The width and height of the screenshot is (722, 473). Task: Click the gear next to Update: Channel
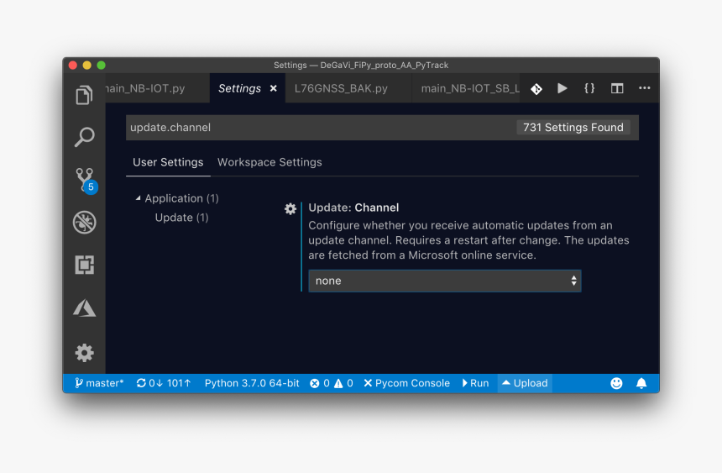point(290,209)
